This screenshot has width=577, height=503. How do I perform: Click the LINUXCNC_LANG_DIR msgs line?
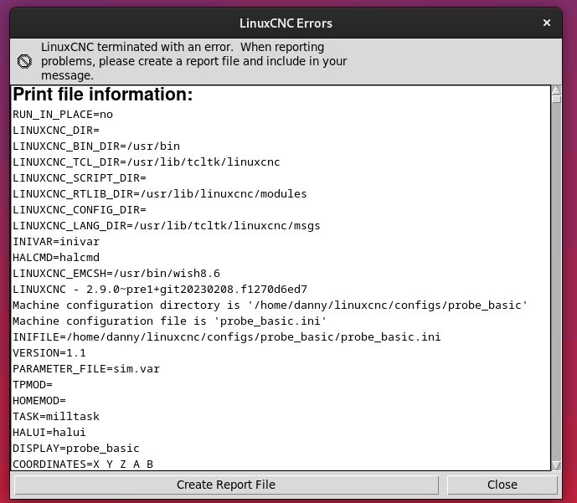pos(167,225)
